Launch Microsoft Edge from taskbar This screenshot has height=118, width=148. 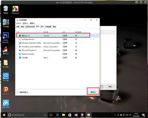point(57,115)
